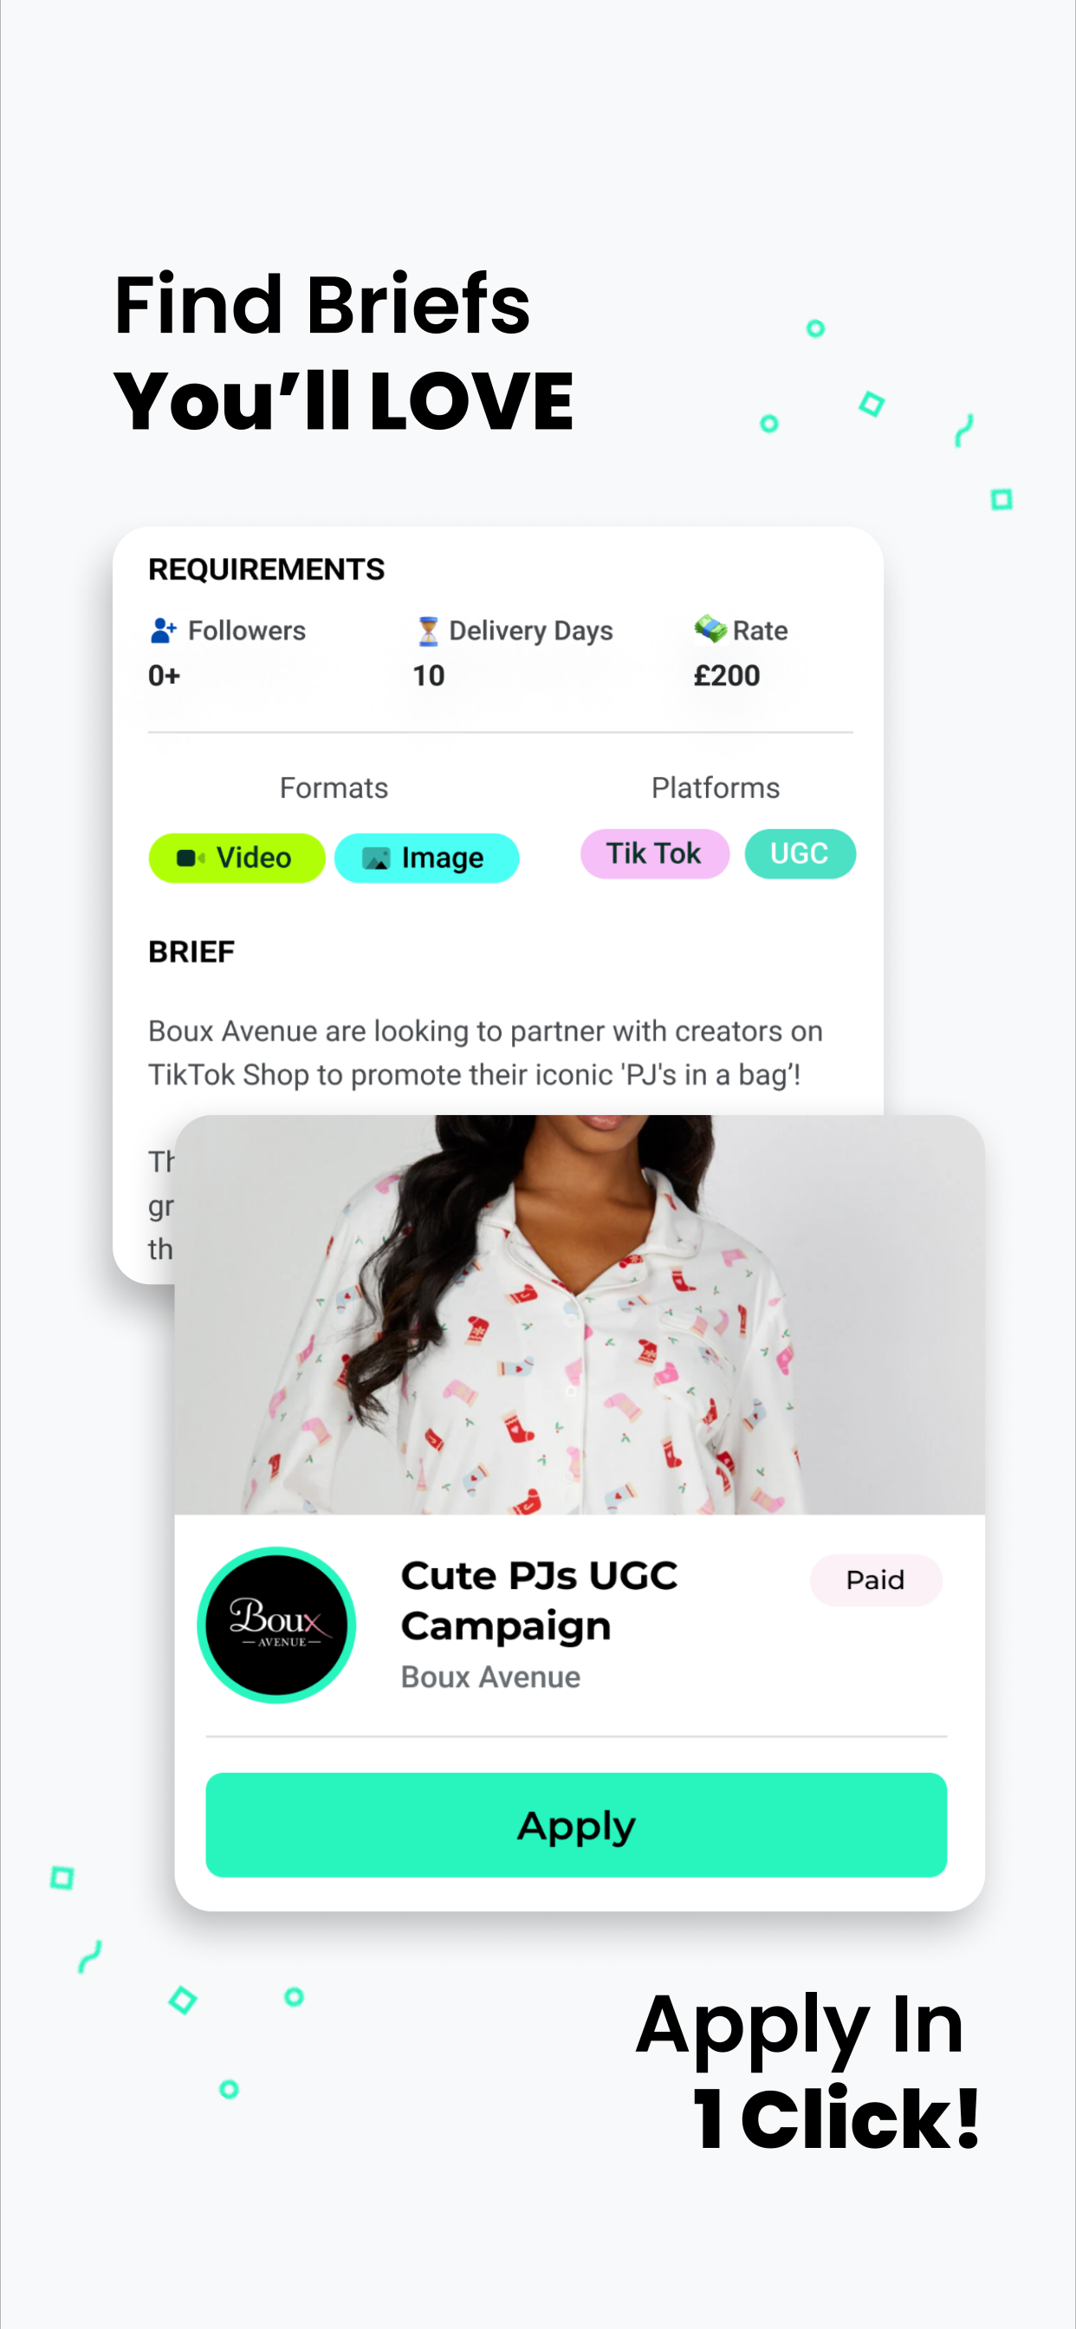Click the picture icon in Image chip
This screenshot has height=2329, width=1076.
376,858
